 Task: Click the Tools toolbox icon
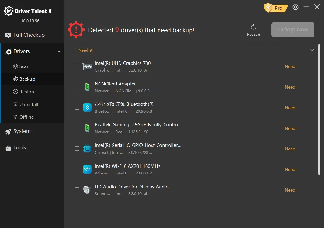8,148
